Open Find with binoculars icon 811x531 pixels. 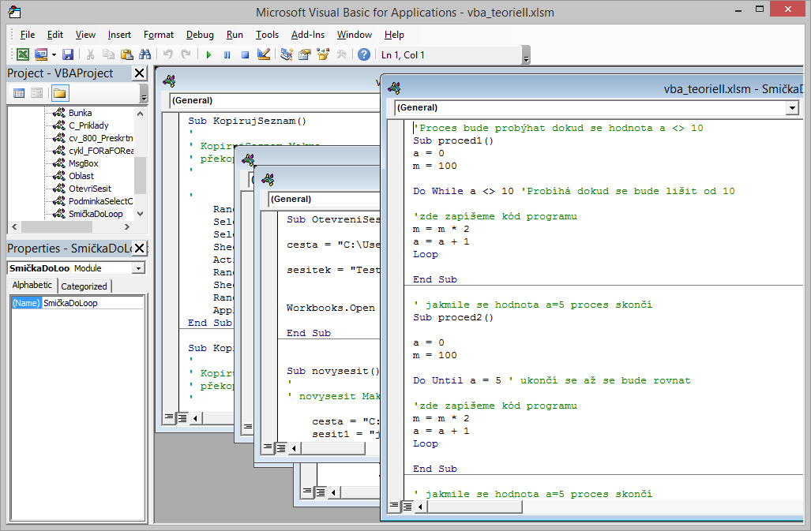point(145,54)
